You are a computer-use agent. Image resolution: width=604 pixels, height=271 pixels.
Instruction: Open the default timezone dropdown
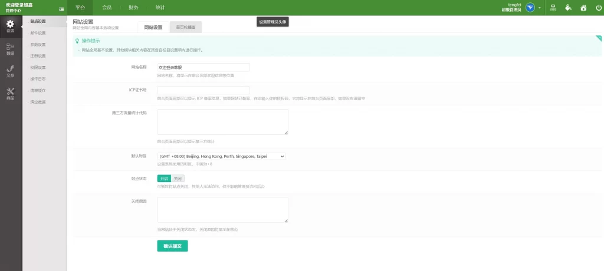(x=221, y=156)
